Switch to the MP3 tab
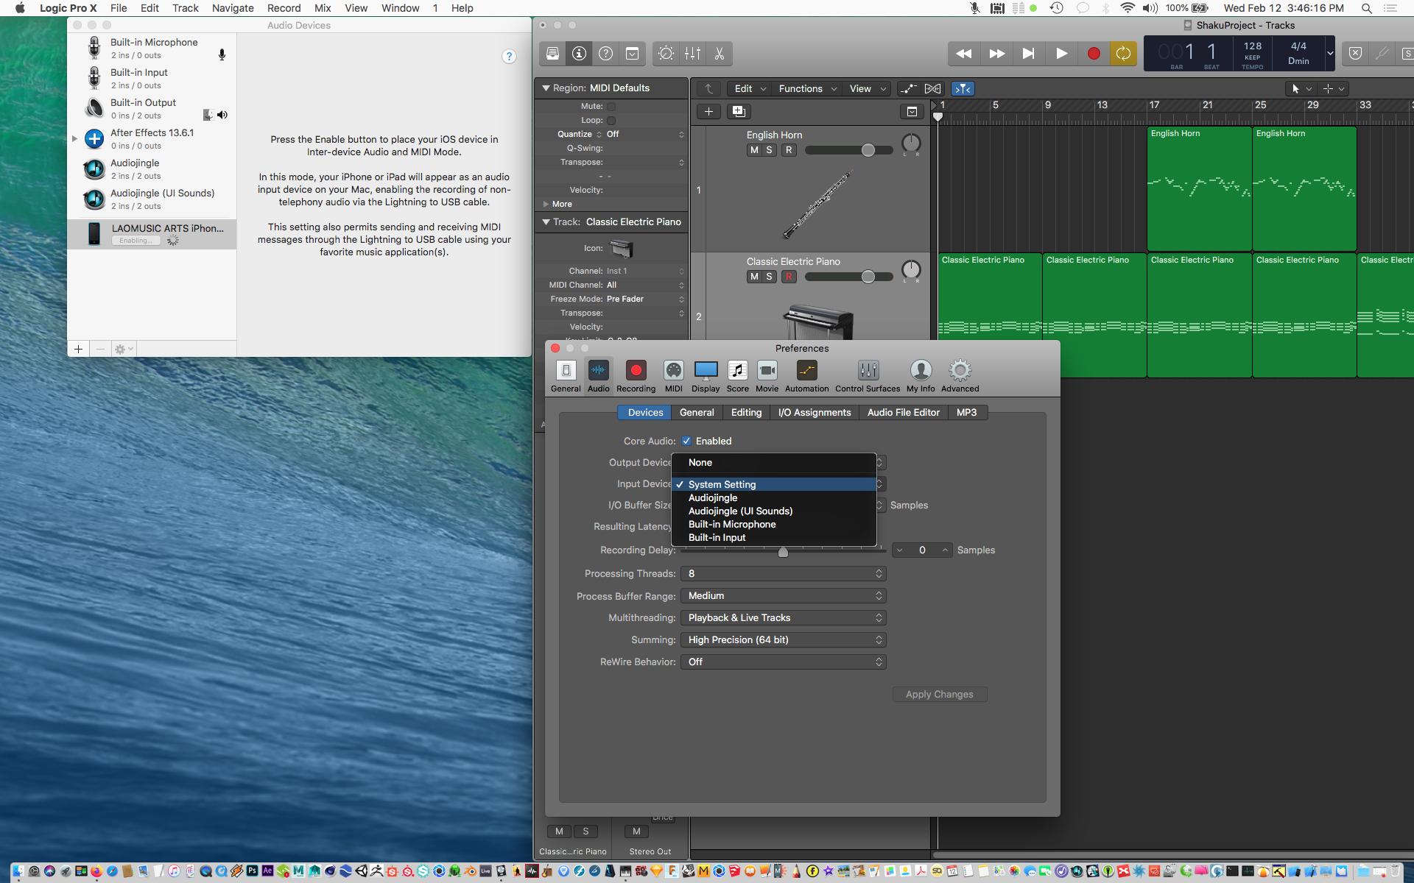Screen dimensions: 1414x883 pos(966,412)
